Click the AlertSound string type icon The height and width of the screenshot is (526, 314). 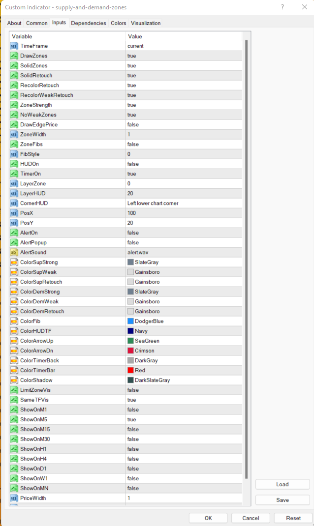coord(14,252)
